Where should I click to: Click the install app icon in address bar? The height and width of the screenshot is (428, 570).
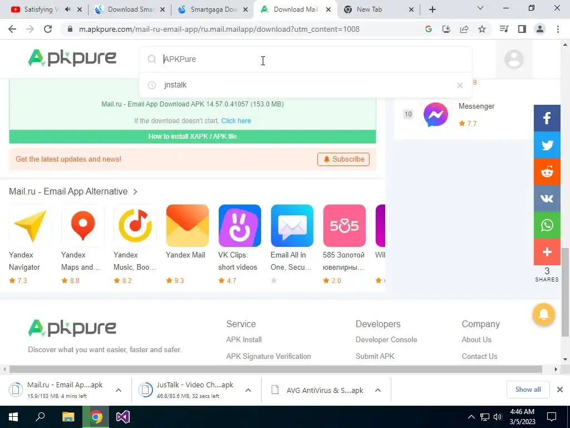446,29
